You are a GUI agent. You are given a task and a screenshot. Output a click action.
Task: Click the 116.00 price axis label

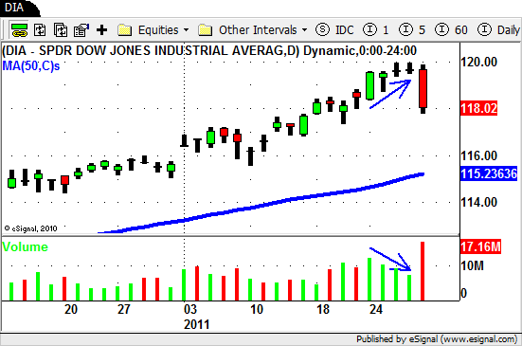tap(478, 155)
